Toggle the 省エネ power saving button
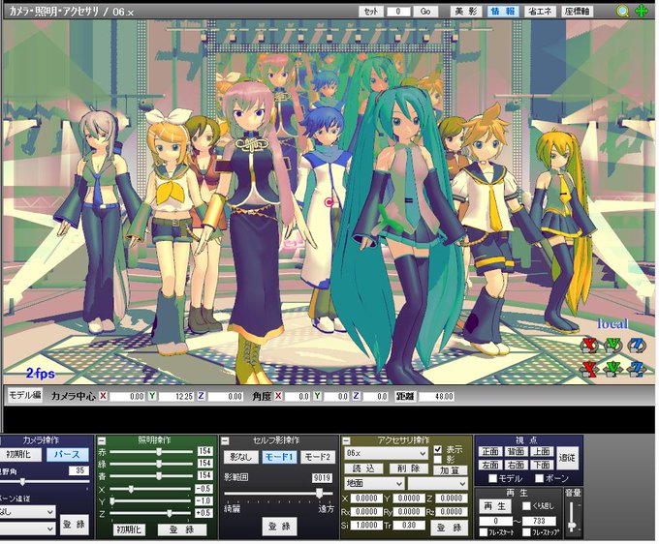Image resolution: width=659 pixels, height=544 pixels. coord(540,12)
